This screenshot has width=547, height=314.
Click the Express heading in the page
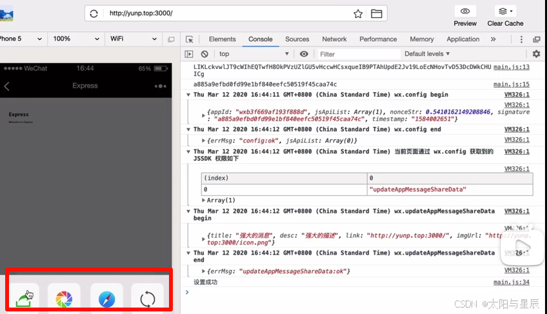19,114
